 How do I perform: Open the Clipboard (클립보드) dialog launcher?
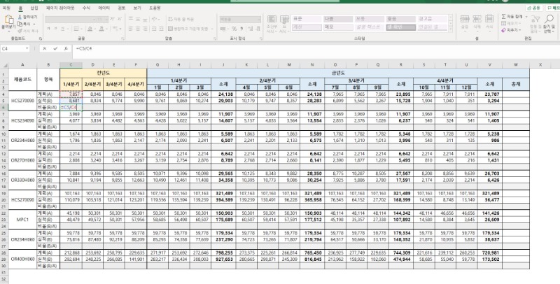tap(41, 38)
